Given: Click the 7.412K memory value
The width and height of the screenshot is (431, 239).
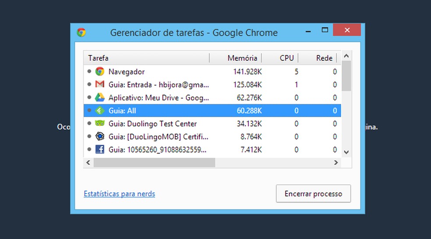Looking at the screenshot, I should tap(251, 150).
